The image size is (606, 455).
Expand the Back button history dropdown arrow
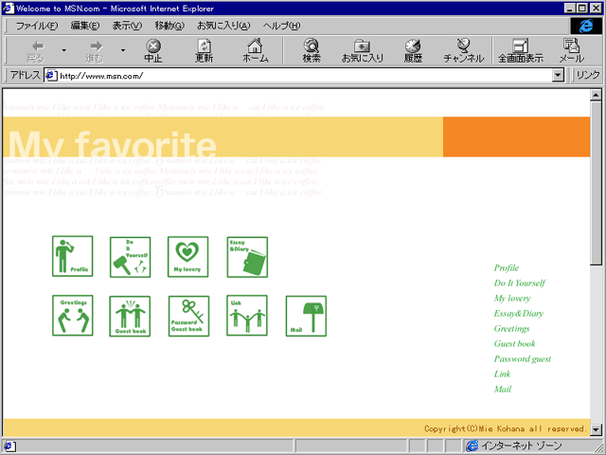click(x=63, y=49)
